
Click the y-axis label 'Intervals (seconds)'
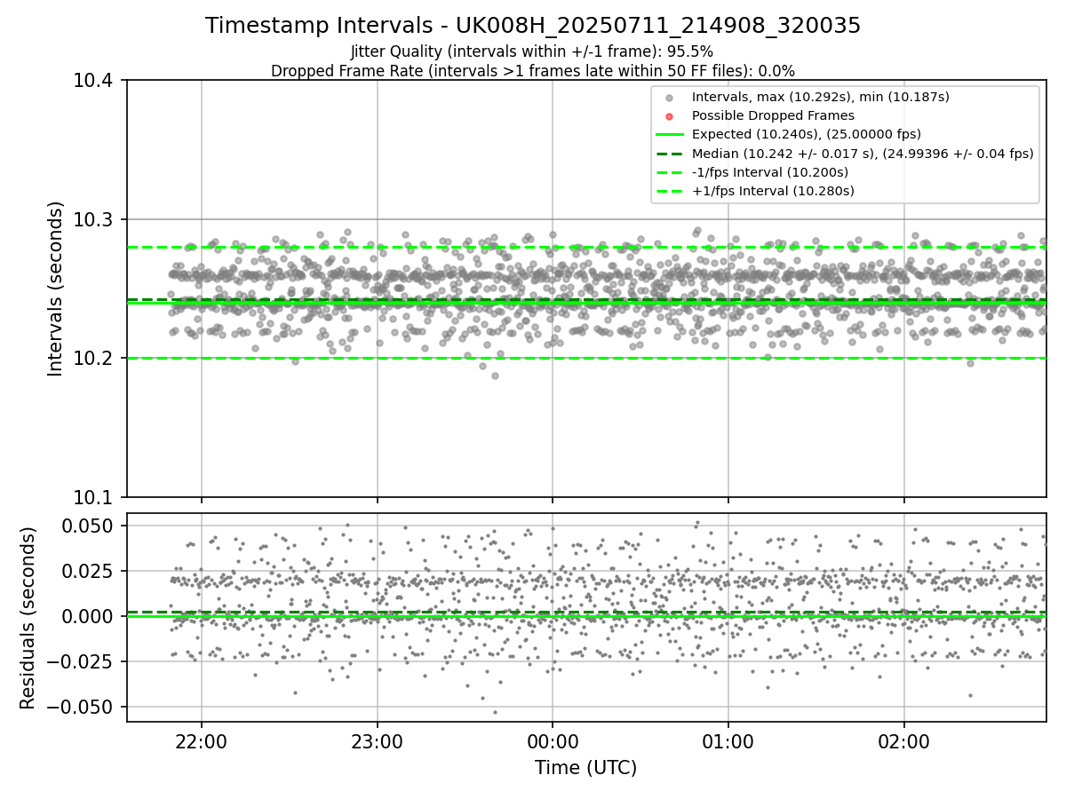tap(56, 289)
